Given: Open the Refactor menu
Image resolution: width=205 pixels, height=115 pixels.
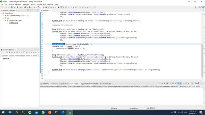Looking at the screenshot, I should [x=18, y=4].
